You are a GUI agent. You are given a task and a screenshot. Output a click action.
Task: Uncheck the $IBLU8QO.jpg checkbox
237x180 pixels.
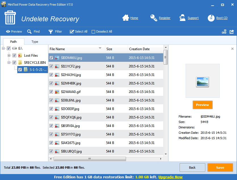(x=51, y=151)
